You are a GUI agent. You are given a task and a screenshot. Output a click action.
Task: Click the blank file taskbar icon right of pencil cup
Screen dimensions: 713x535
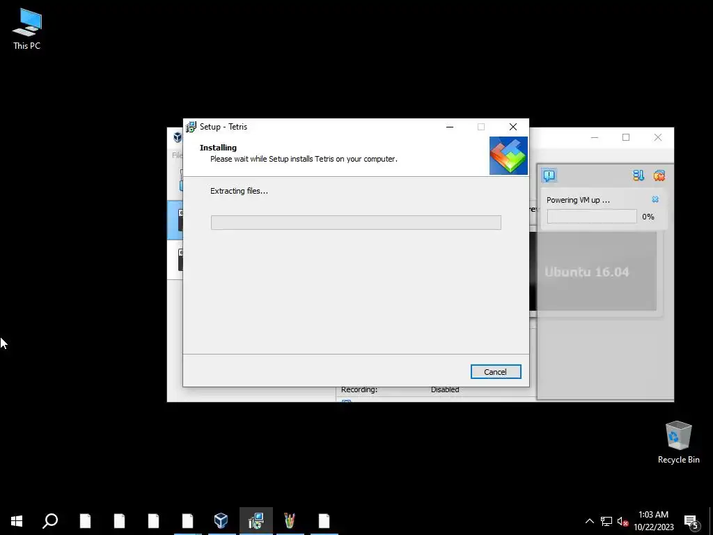tap(324, 520)
